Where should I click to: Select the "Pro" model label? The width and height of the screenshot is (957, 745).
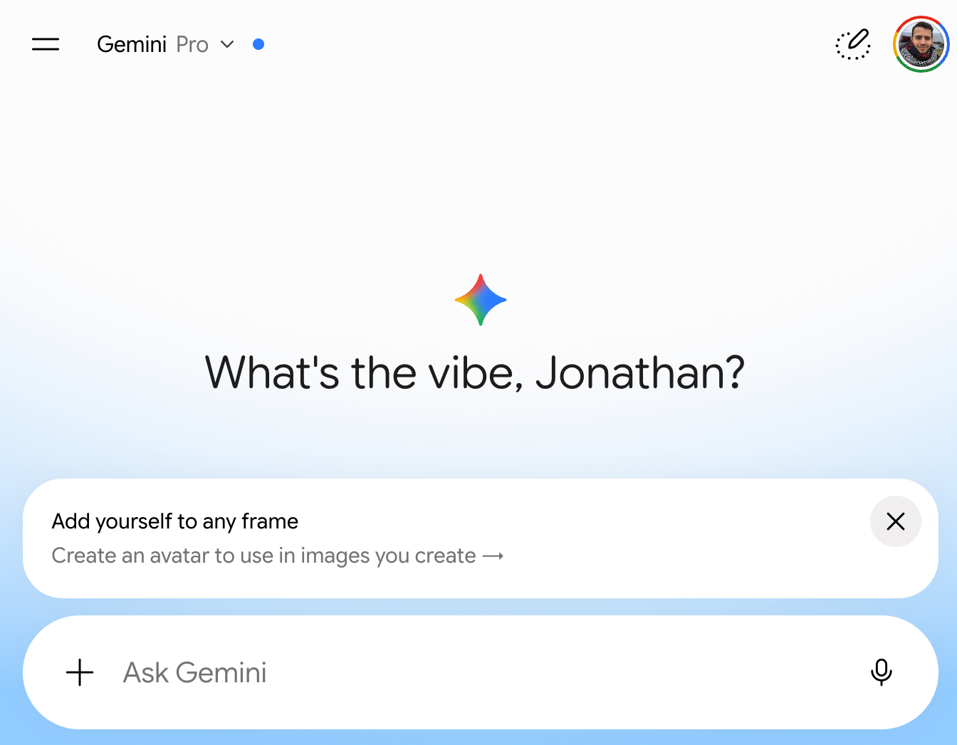tap(192, 44)
